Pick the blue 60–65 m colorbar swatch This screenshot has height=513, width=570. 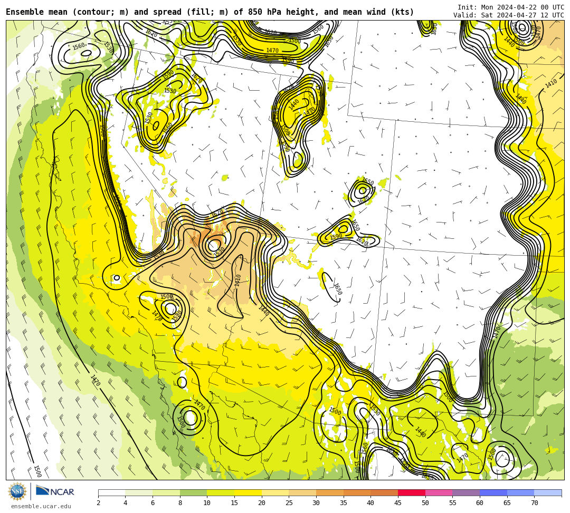pos(493,492)
